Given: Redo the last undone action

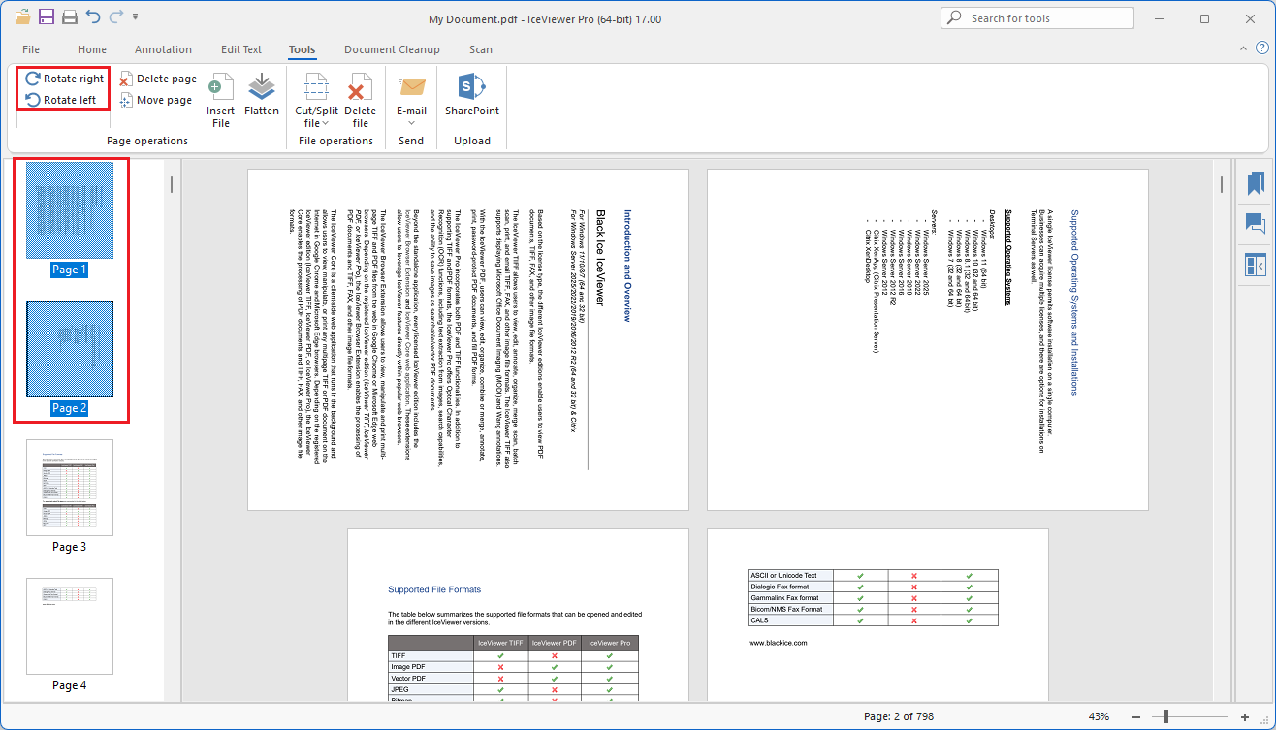Looking at the screenshot, I should [x=116, y=17].
